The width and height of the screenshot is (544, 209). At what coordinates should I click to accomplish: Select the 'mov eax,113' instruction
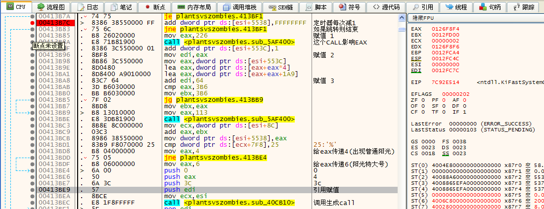click(185, 113)
